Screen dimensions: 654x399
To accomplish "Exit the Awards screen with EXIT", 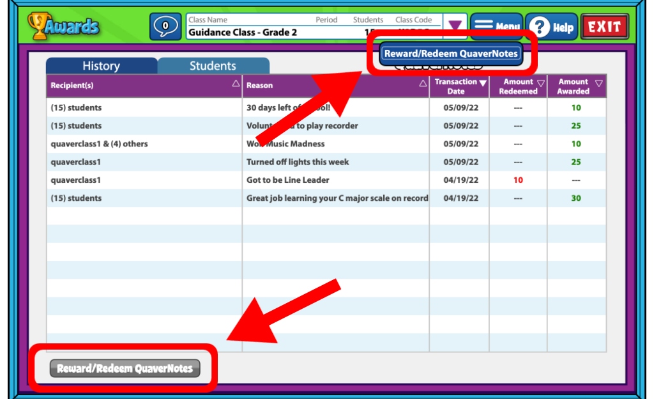I will 604,27.
